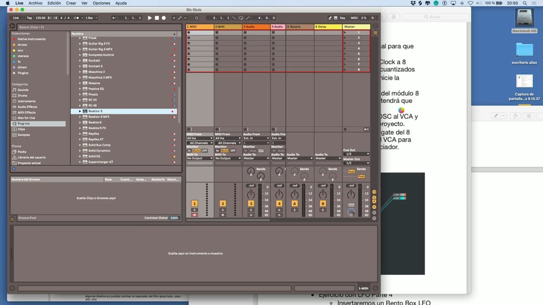Open the Audio Effects category

coord(27,107)
